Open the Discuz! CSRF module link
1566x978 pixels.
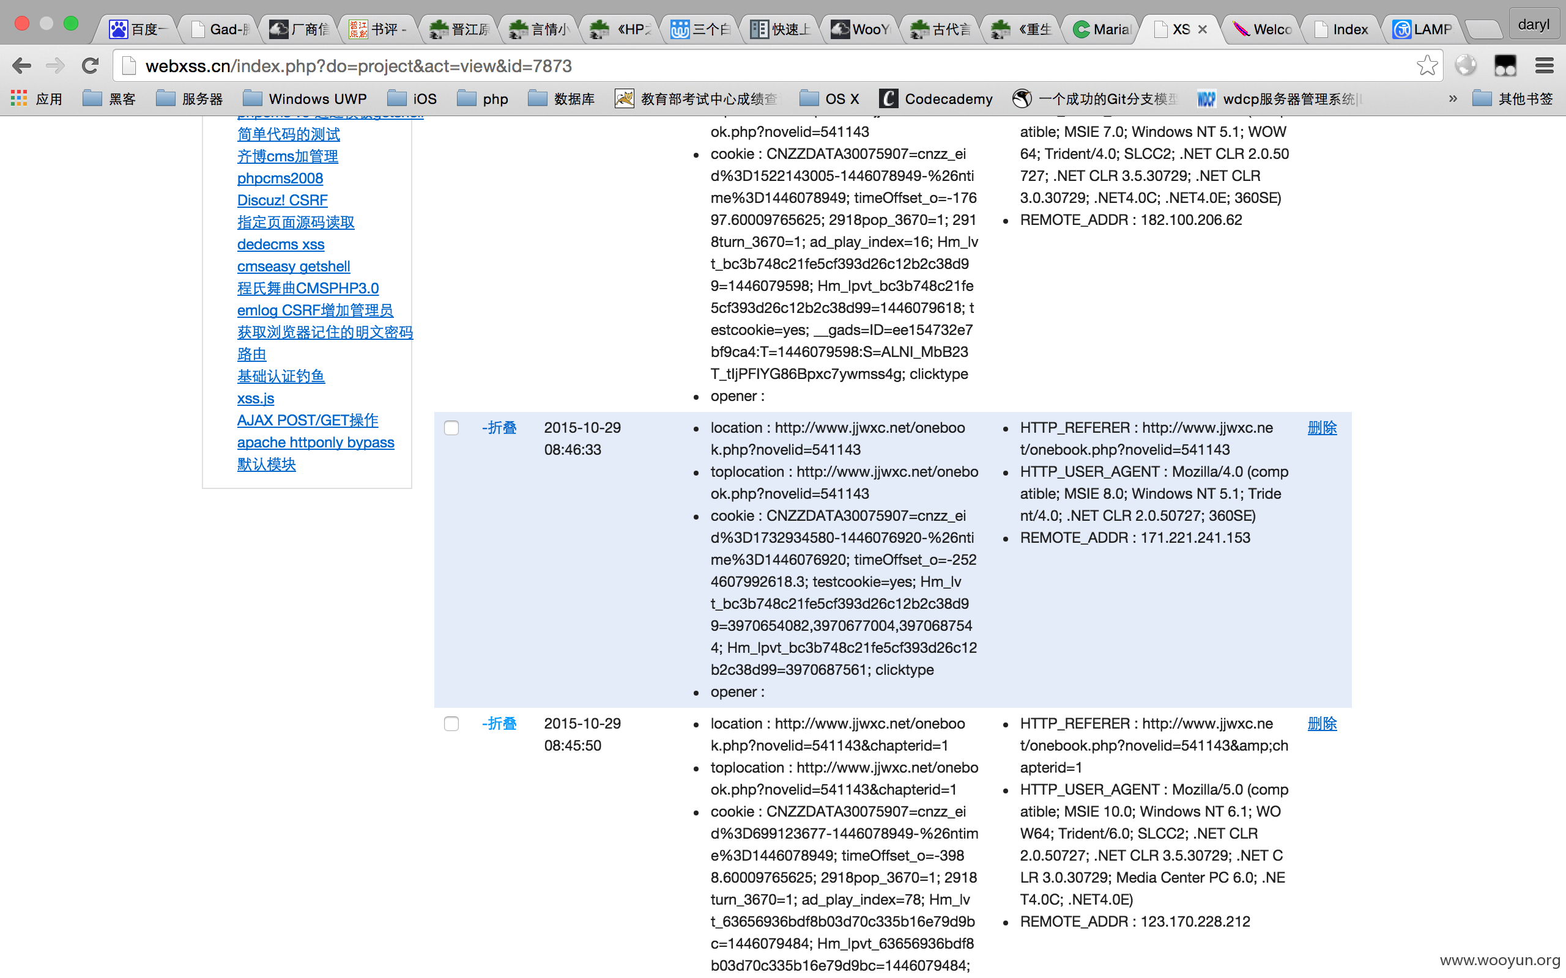click(x=282, y=200)
